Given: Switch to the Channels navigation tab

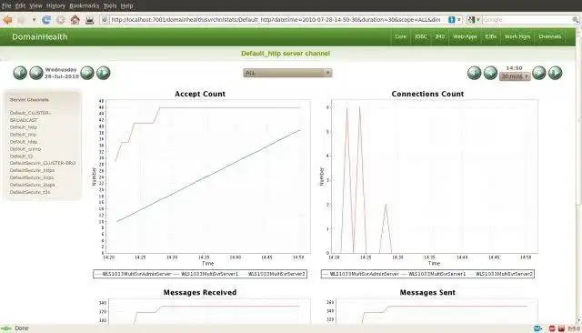Looking at the screenshot, I should [549, 36].
